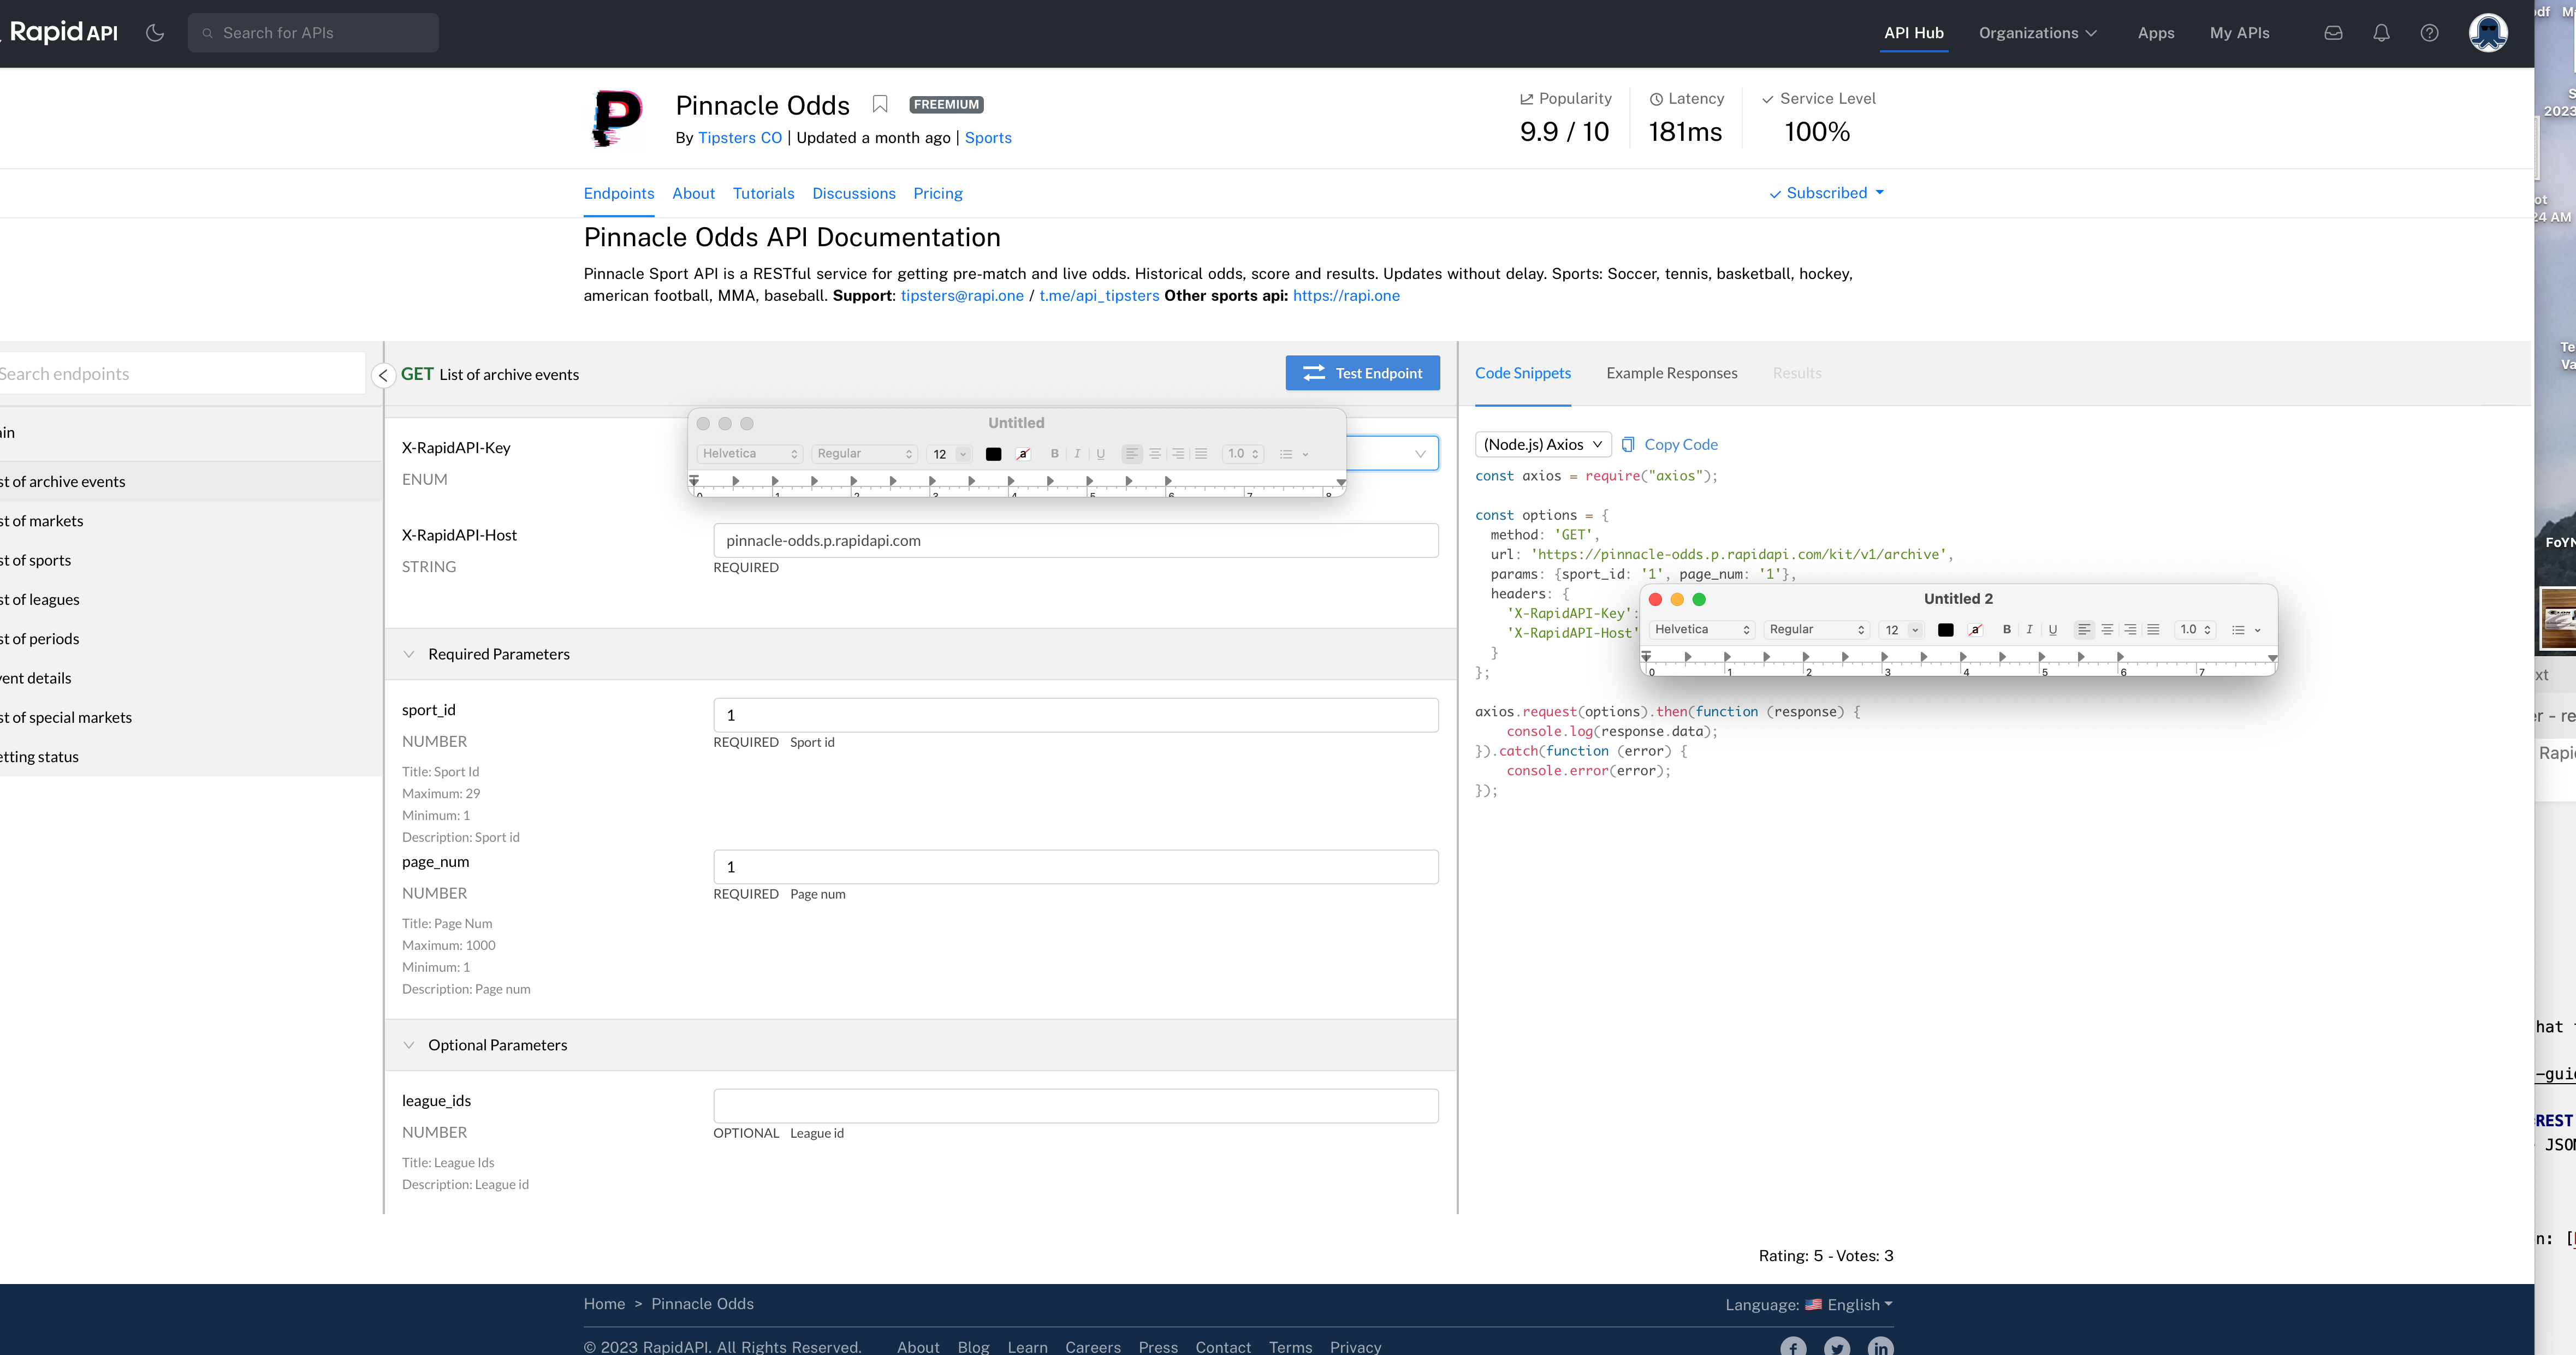2576x1355 pixels.
Task: Align text left in Untitled 2
Action: click(x=2084, y=630)
